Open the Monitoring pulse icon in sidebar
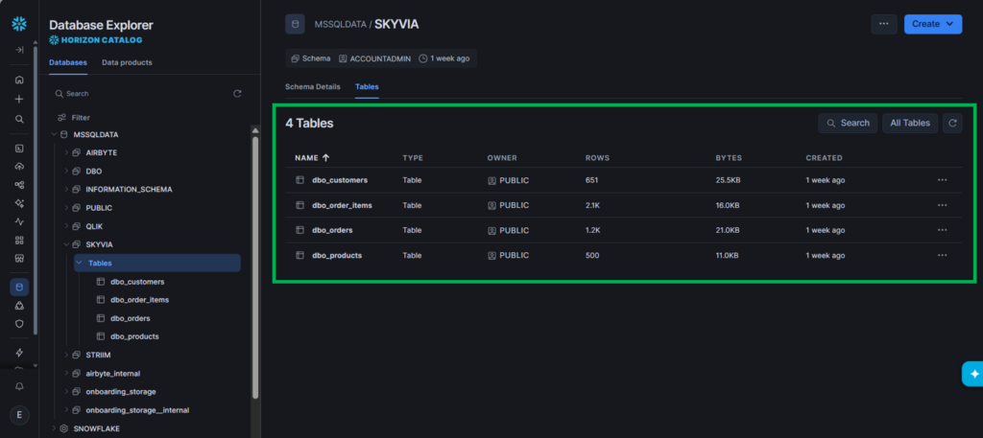This screenshot has height=438, width=983. coord(19,221)
